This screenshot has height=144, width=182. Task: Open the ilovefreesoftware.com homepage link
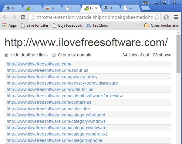39,64
